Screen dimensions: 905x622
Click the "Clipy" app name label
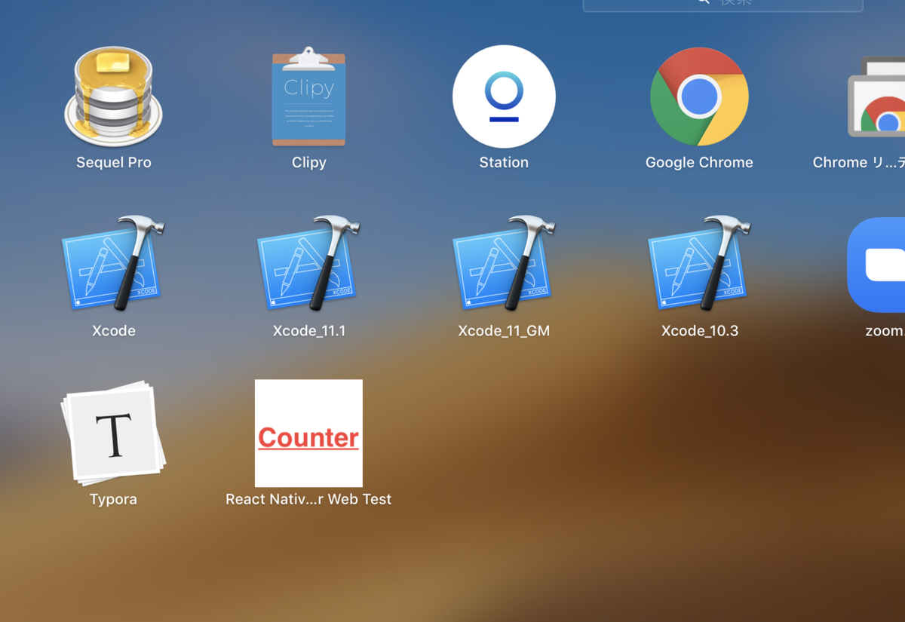(308, 162)
